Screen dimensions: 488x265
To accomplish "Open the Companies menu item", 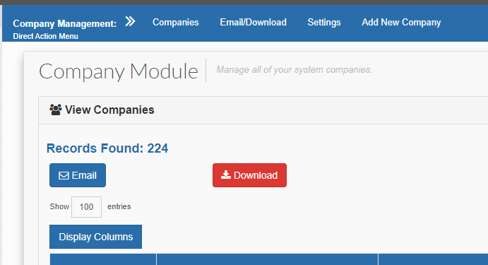I will (x=176, y=22).
